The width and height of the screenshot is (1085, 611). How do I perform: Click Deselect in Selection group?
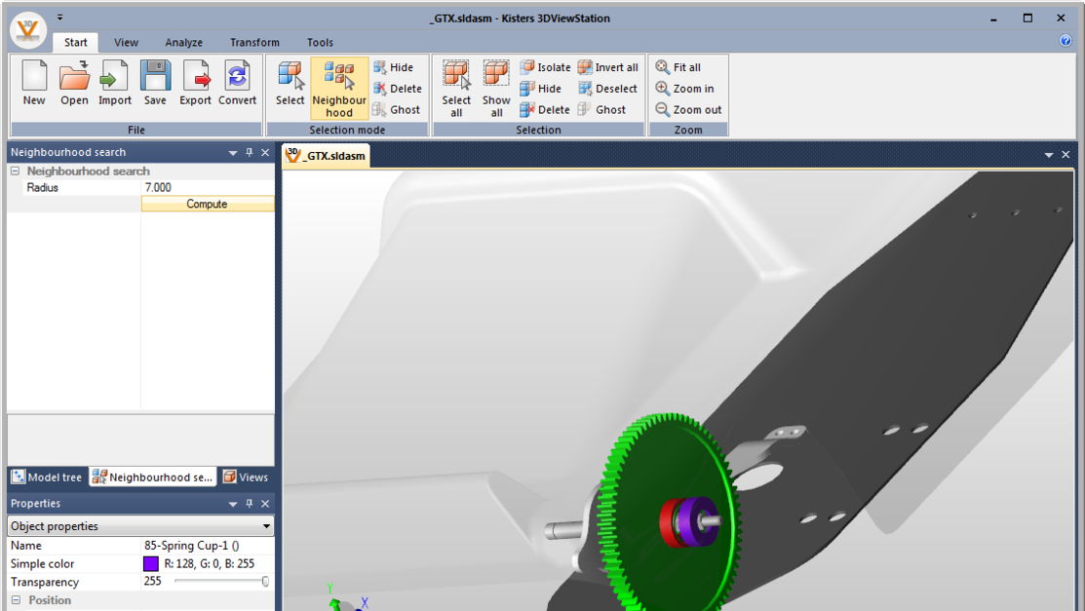[x=607, y=89]
